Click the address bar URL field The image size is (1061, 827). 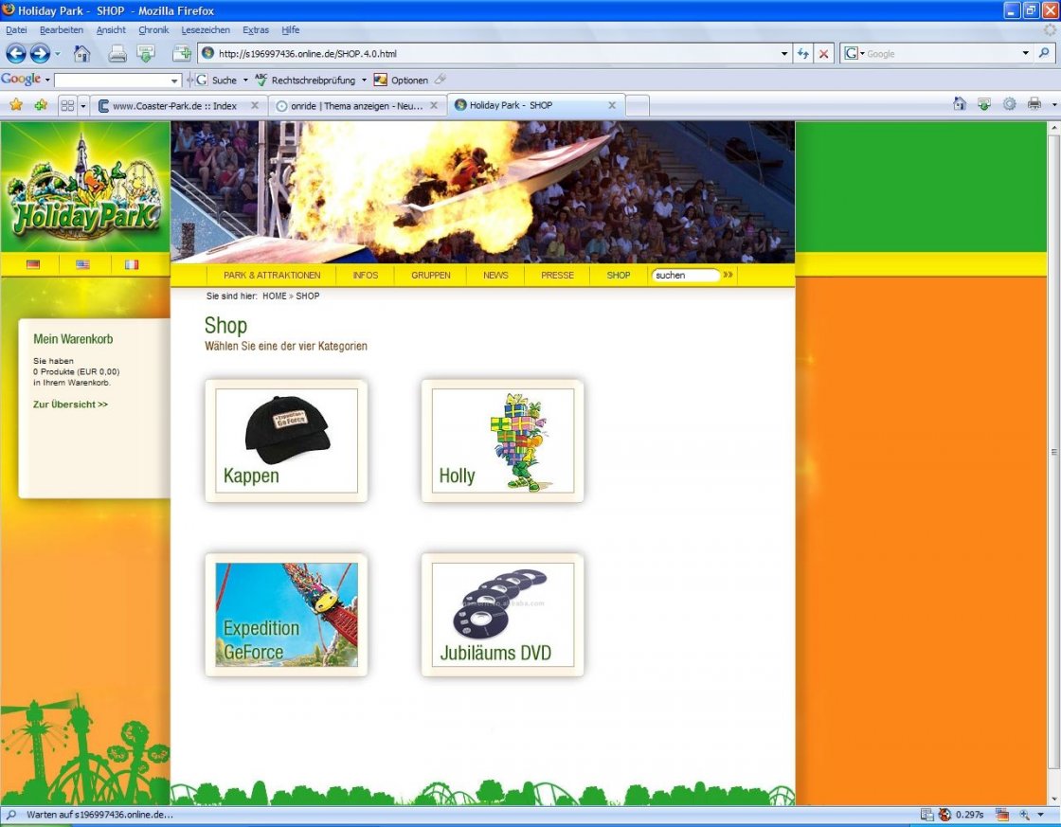click(x=496, y=53)
